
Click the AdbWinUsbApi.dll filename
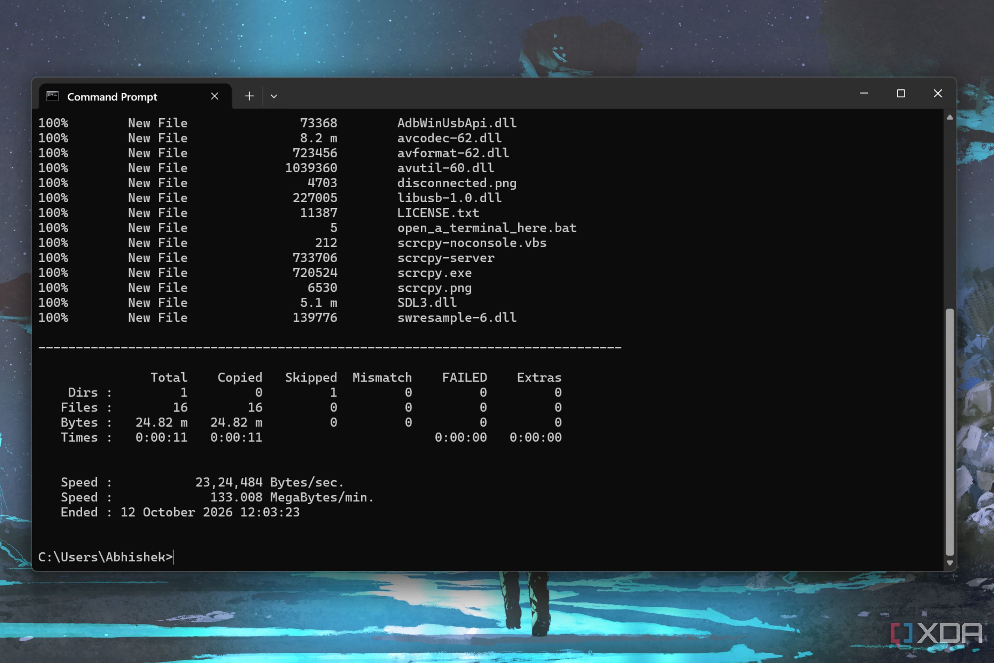(x=457, y=123)
